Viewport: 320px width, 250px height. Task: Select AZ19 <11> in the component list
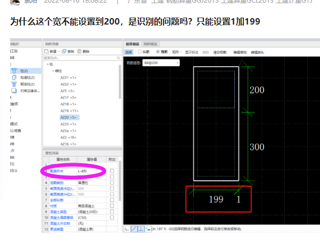(69, 111)
